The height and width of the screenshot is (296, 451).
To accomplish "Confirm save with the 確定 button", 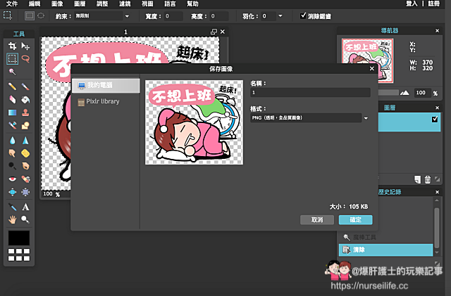I will [355, 219].
